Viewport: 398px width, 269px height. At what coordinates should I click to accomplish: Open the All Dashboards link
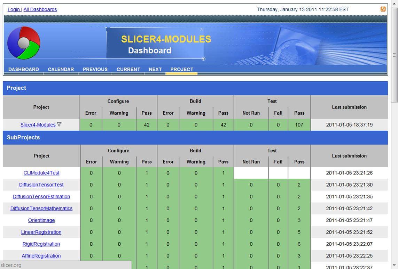pyautogui.click(x=40, y=9)
